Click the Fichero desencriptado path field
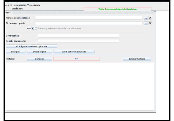Viewport: 174px width, 121px height. pos(89,18)
